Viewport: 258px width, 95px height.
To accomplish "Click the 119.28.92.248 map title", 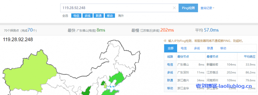I will point(18,39).
